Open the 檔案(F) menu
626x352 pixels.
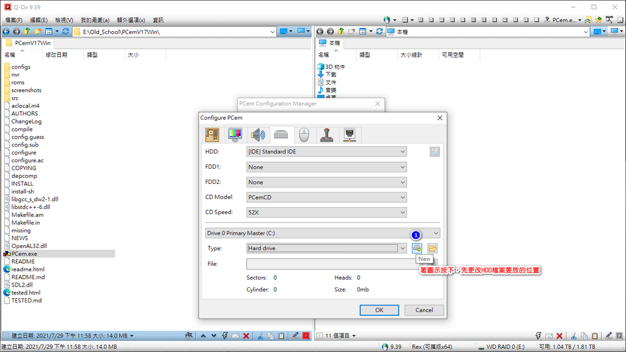pyautogui.click(x=13, y=20)
